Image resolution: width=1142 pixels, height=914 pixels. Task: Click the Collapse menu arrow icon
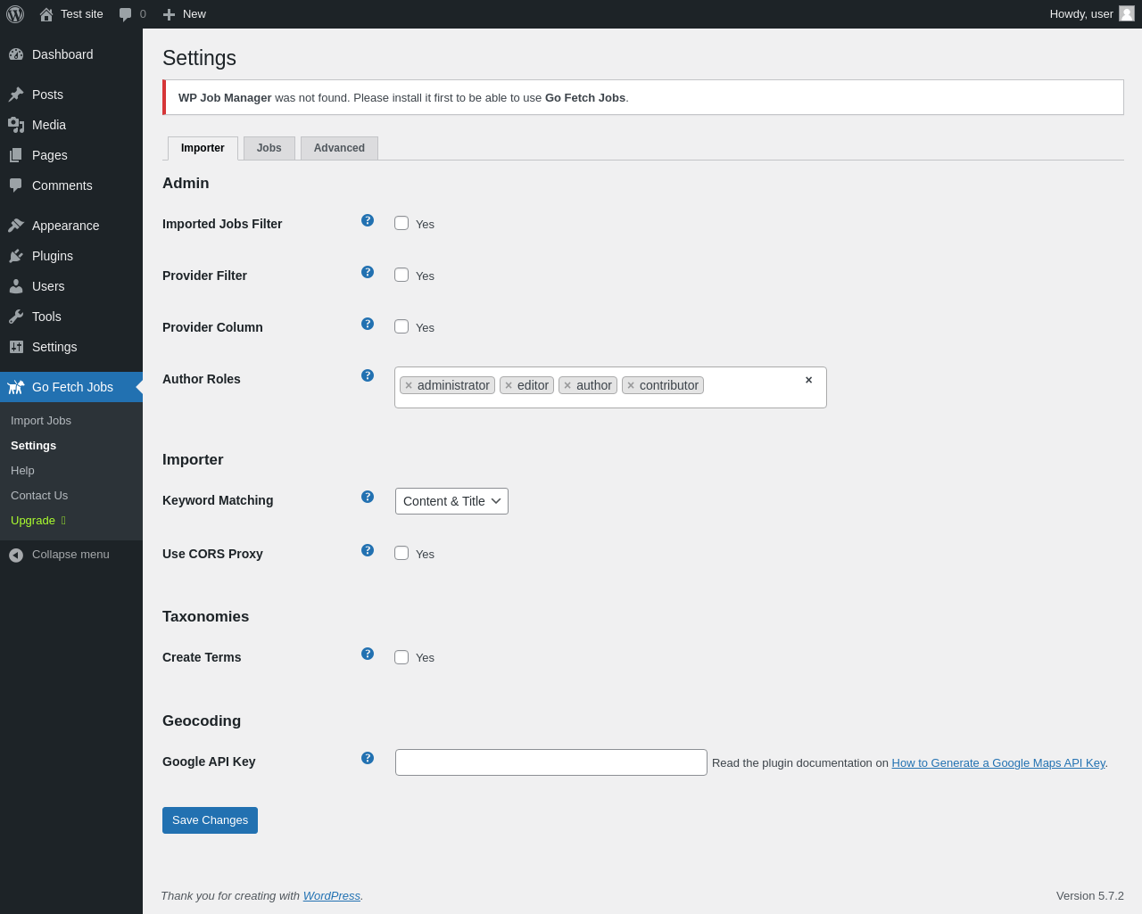point(16,555)
